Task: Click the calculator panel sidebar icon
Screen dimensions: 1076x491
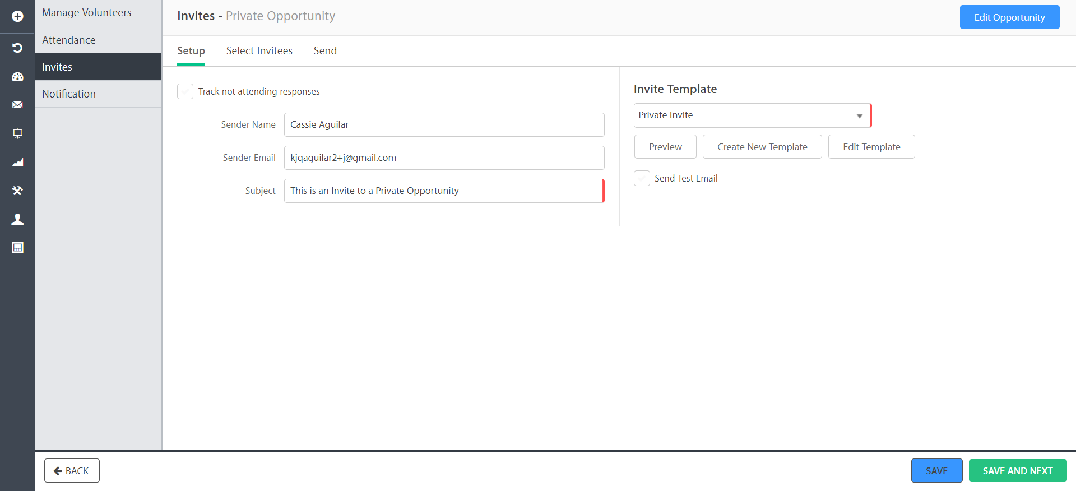Action: [x=17, y=248]
